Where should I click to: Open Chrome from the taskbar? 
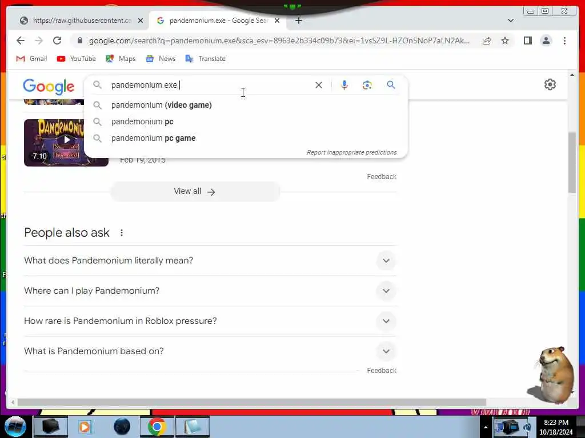point(157,427)
